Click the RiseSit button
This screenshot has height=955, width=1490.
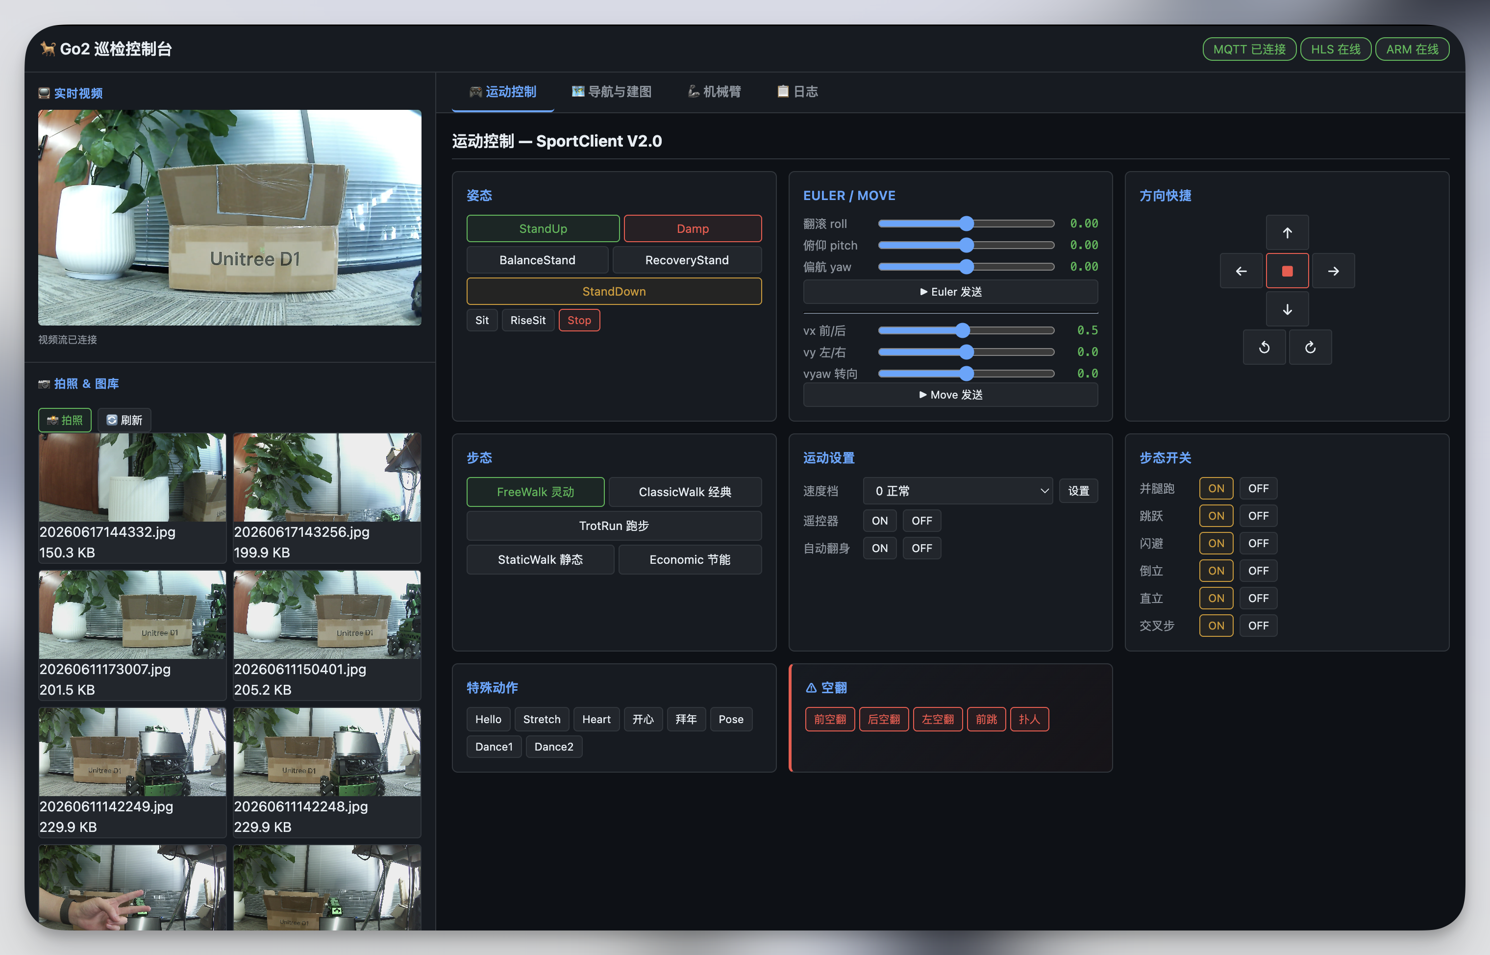(x=527, y=321)
